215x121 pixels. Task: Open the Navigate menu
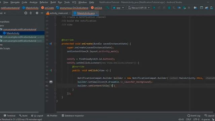click(x=15, y=2)
